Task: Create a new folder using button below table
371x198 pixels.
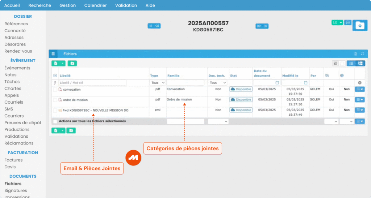Action: pyautogui.click(x=71, y=130)
